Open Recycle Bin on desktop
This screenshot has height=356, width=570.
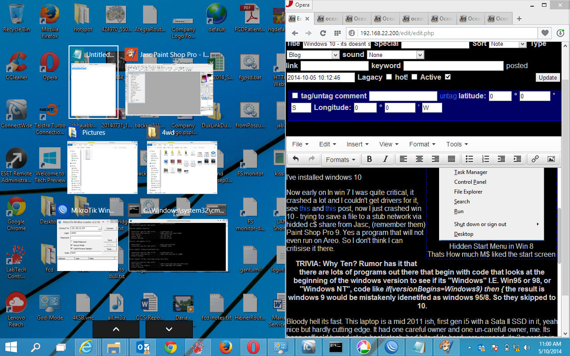pos(16,18)
